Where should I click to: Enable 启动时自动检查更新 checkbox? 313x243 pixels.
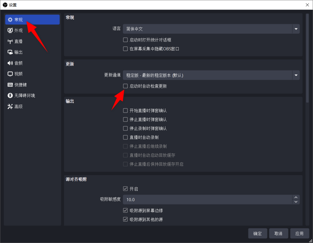tap(125, 86)
